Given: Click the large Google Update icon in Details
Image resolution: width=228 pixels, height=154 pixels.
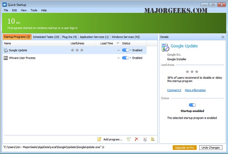Looking at the screenshot, I should pyautogui.click(x=165, y=47).
